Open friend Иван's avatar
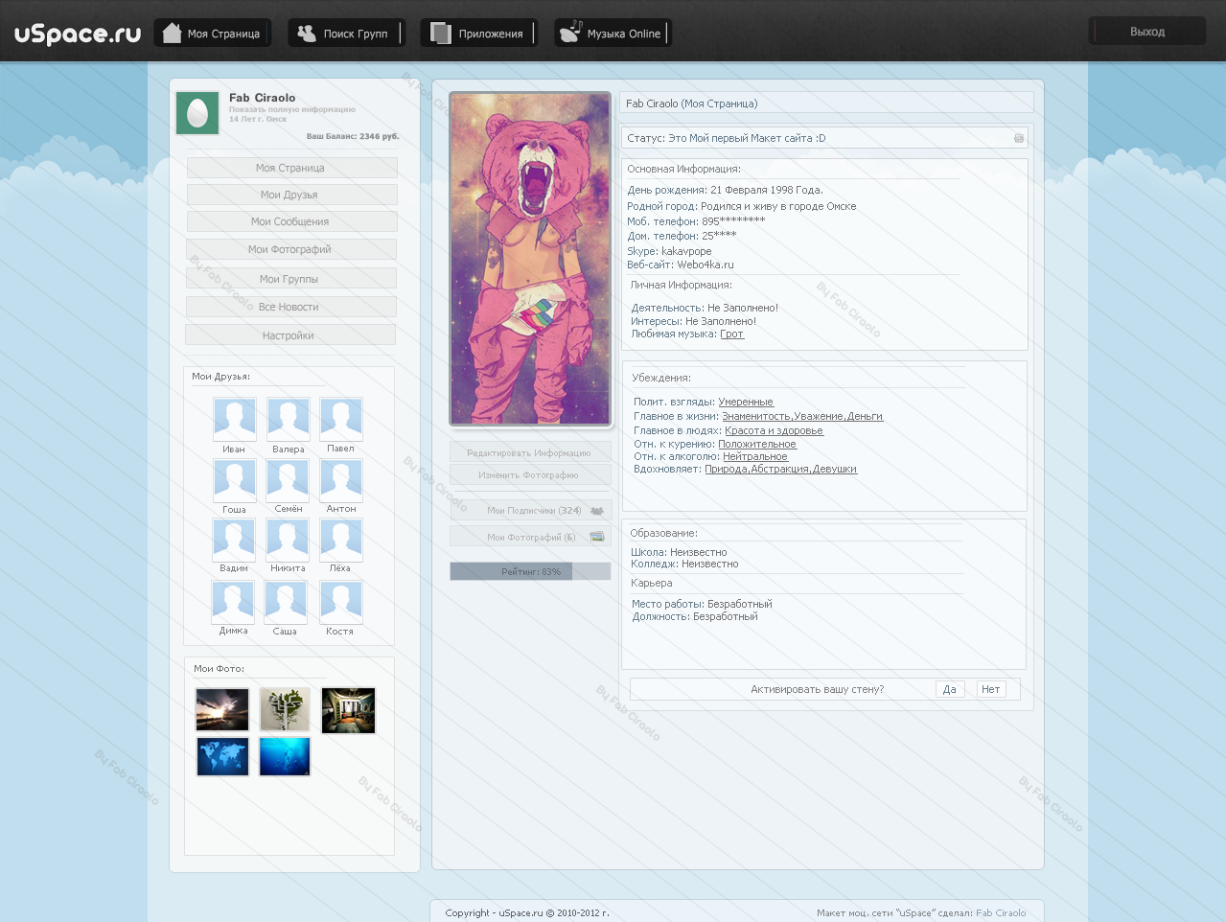 (x=235, y=420)
